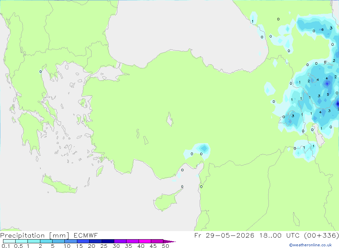
Task: Click the date 'Fr 29-05-2026'
Action: tap(224, 235)
